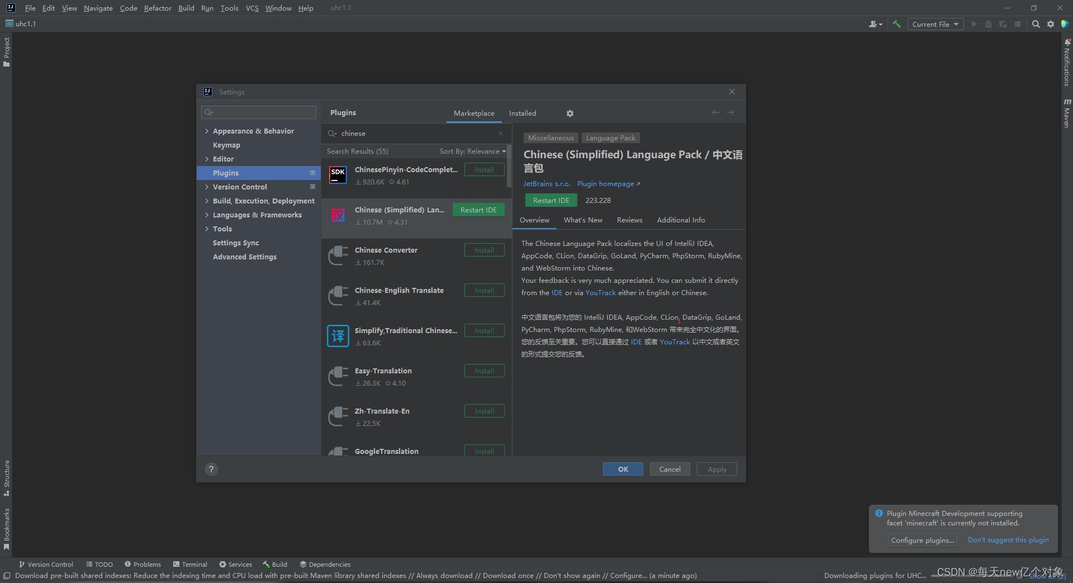Open the Navigate menu
1073x583 pixels.
pos(98,8)
